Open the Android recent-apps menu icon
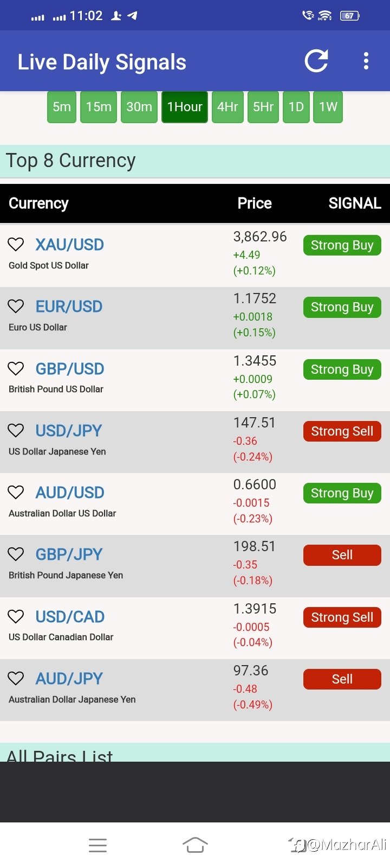 click(97, 845)
